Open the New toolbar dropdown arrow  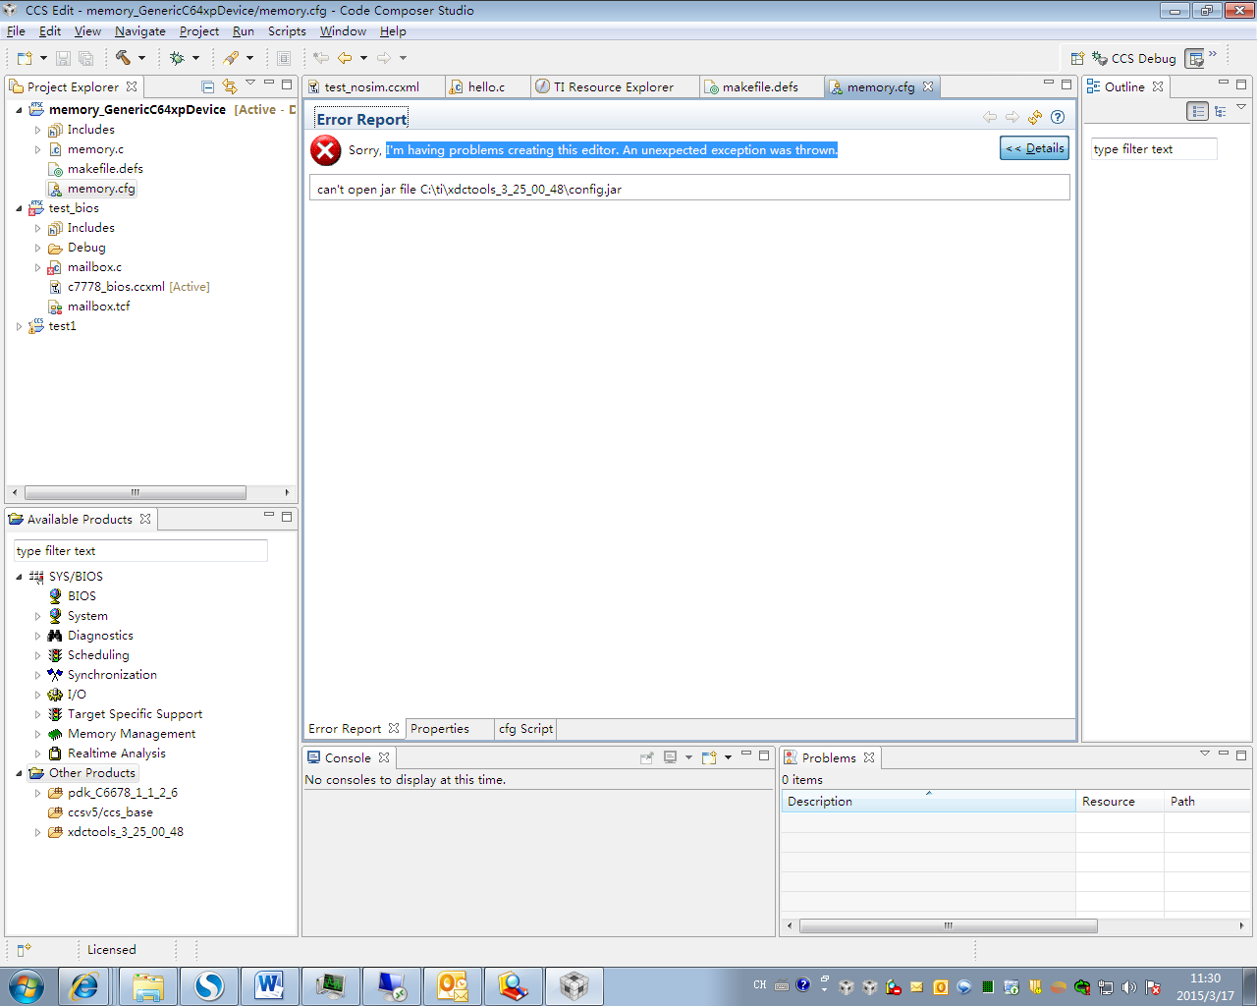43,58
